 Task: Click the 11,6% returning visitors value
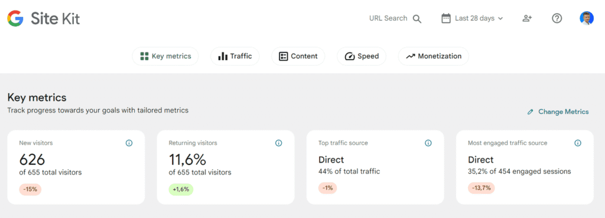coord(187,159)
